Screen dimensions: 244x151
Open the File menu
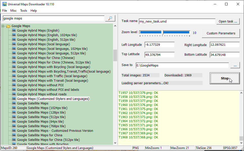coord(5,11)
